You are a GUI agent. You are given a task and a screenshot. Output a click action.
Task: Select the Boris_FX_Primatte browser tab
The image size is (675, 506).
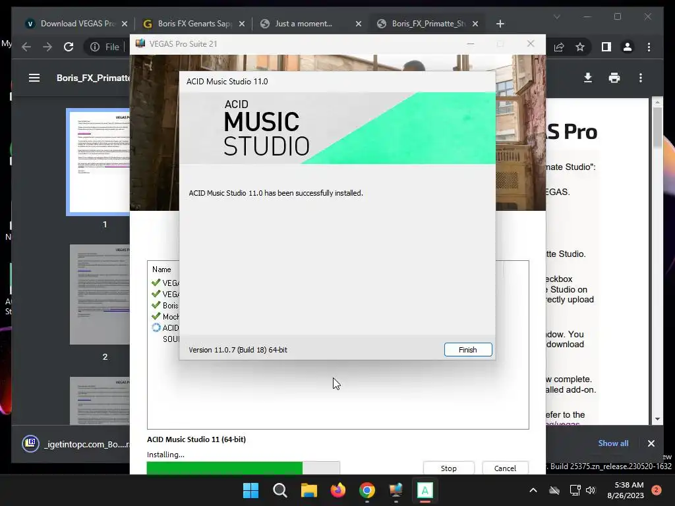(428, 24)
